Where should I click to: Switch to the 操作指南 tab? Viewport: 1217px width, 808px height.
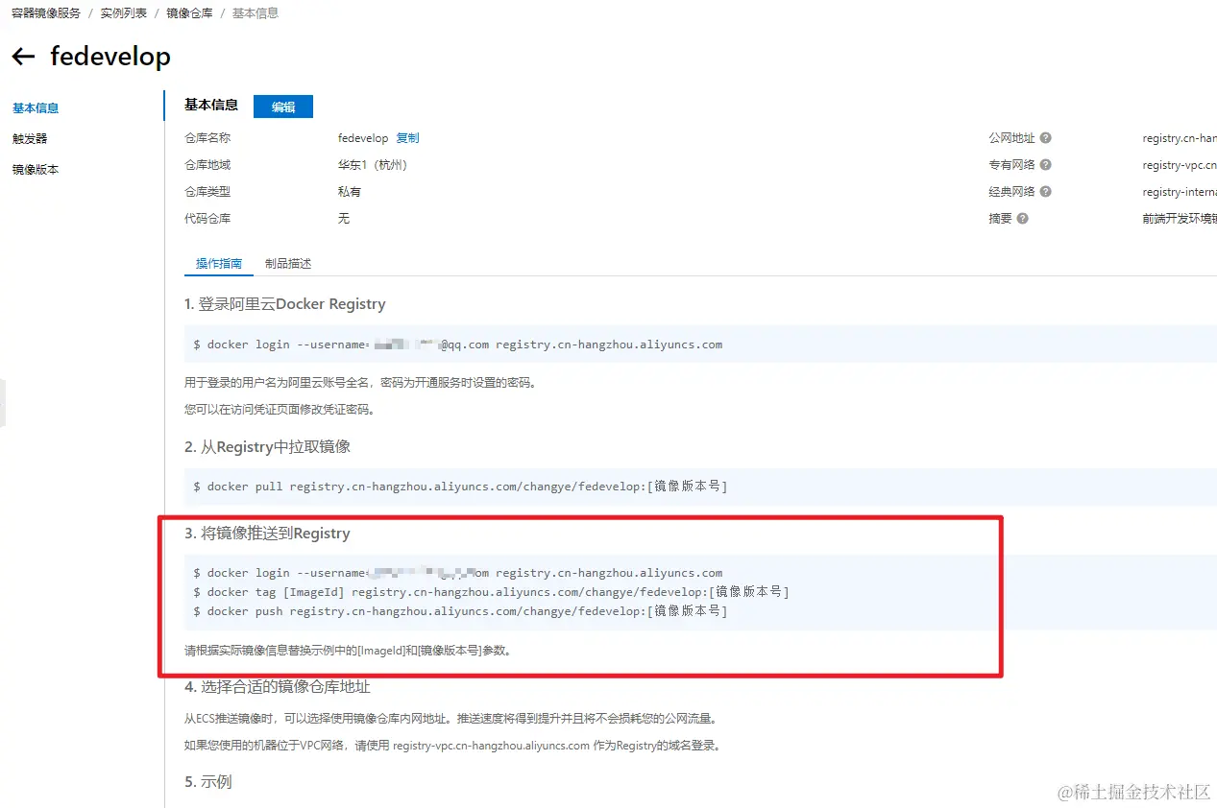219,264
